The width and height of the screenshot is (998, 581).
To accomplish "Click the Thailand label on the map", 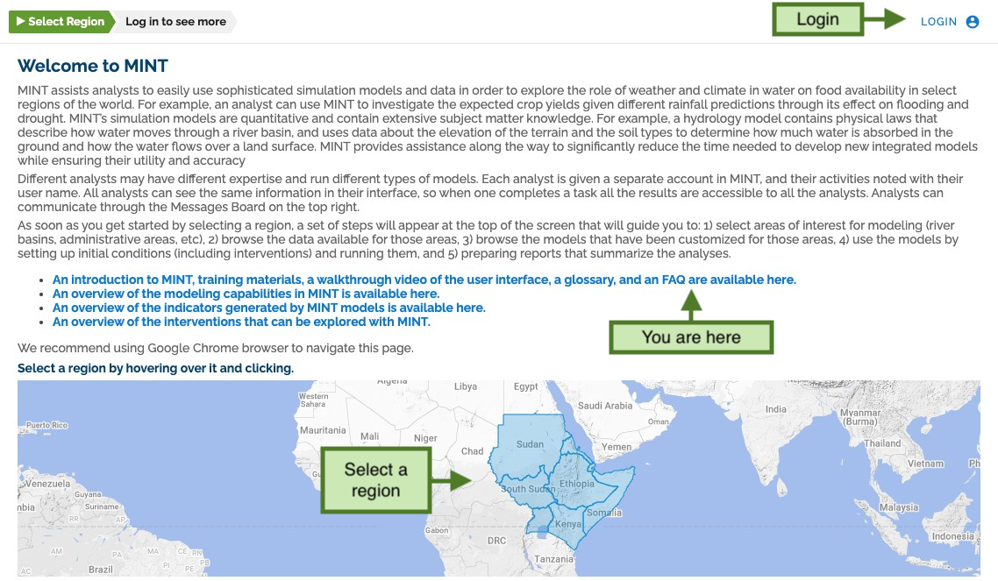I will pyautogui.click(x=882, y=443).
